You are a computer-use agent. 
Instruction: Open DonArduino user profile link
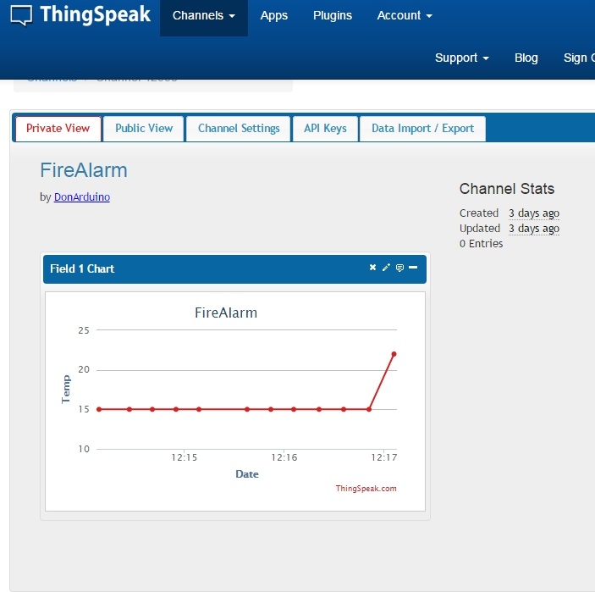point(82,197)
